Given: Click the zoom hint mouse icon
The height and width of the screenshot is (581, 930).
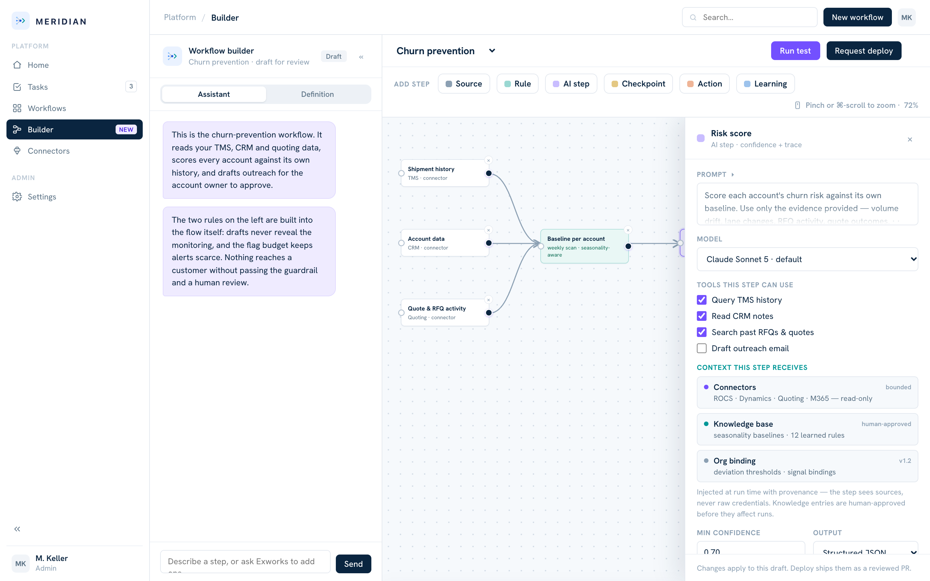Looking at the screenshot, I should 797,105.
